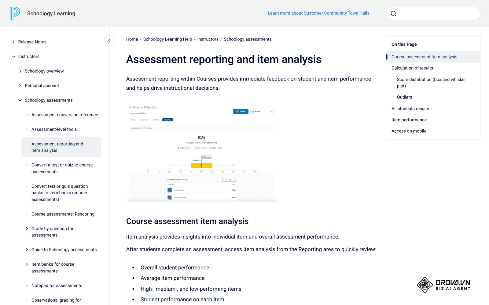489x305 pixels.
Task: Collapse the sidebar with the arrow button
Action: pyautogui.click(x=109, y=41)
